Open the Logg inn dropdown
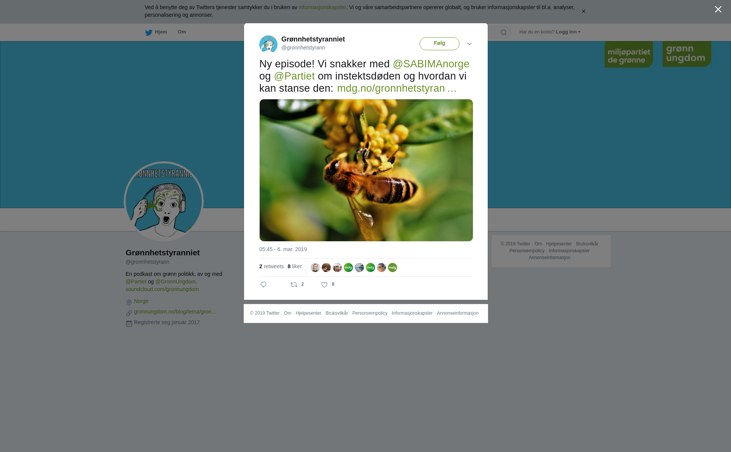This screenshot has height=452, width=731. tap(568, 32)
